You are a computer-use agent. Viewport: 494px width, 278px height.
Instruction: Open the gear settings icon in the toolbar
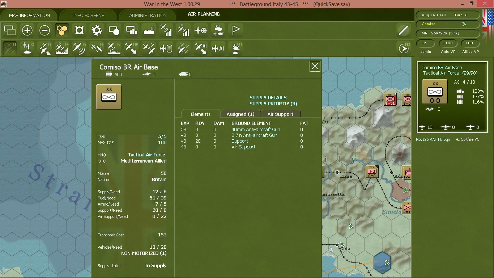[97, 30]
